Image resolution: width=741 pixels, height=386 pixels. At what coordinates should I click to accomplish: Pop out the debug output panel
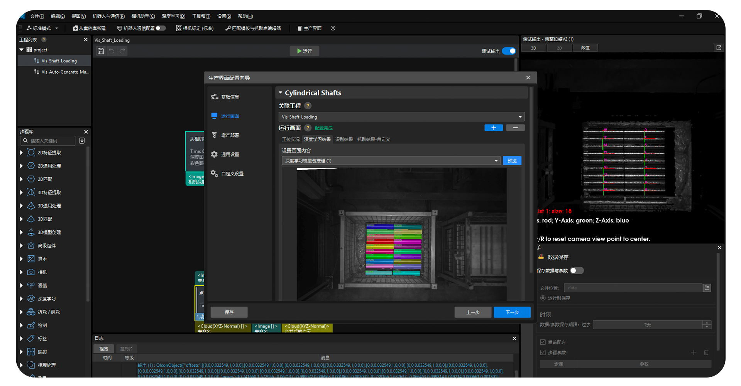(x=719, y=48)
